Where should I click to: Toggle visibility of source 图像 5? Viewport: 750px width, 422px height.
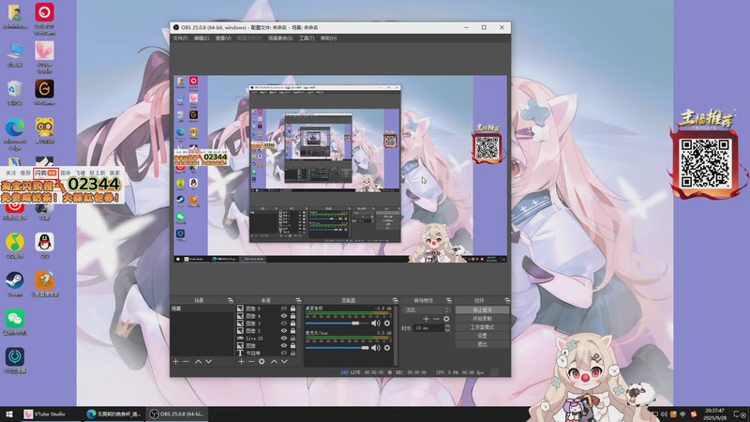[x=284, y=309]
